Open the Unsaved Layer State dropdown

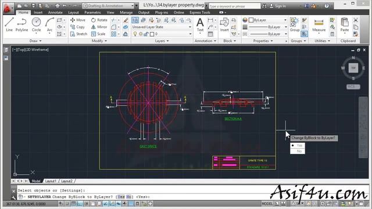[x=162, y=27]
